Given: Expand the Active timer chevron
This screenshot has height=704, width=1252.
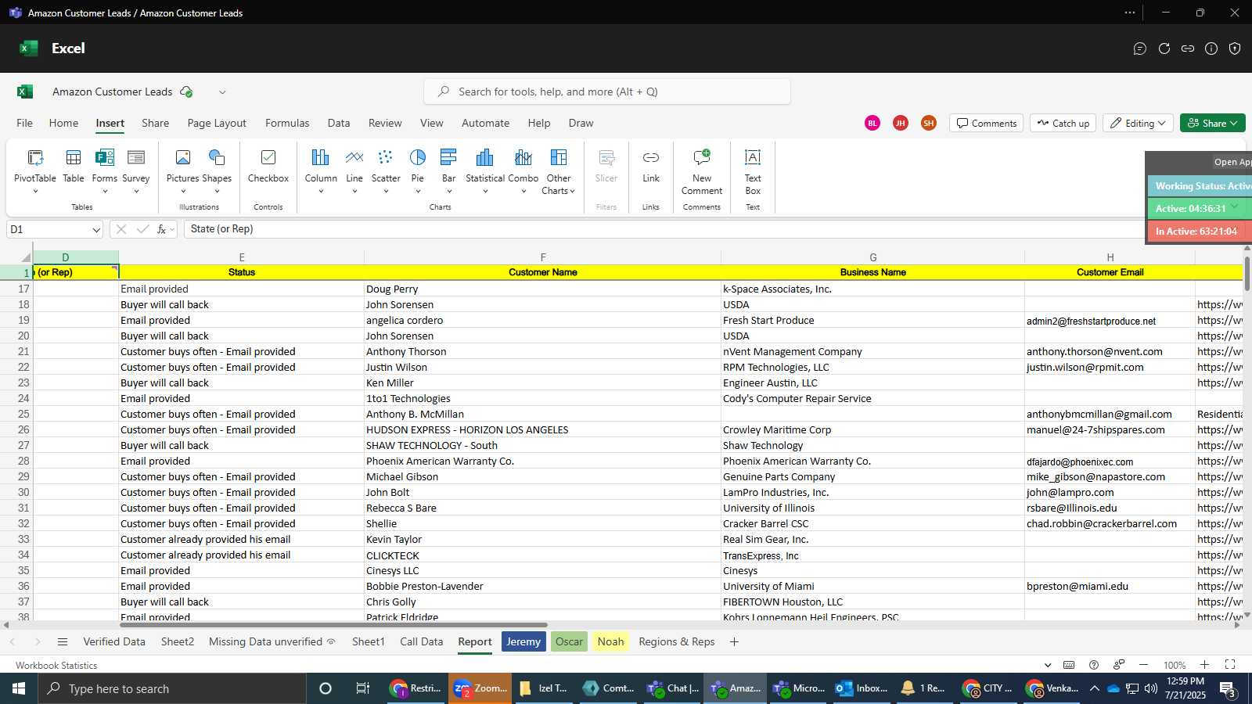Looking at the screenshot, I should [x=1234, y=207].
